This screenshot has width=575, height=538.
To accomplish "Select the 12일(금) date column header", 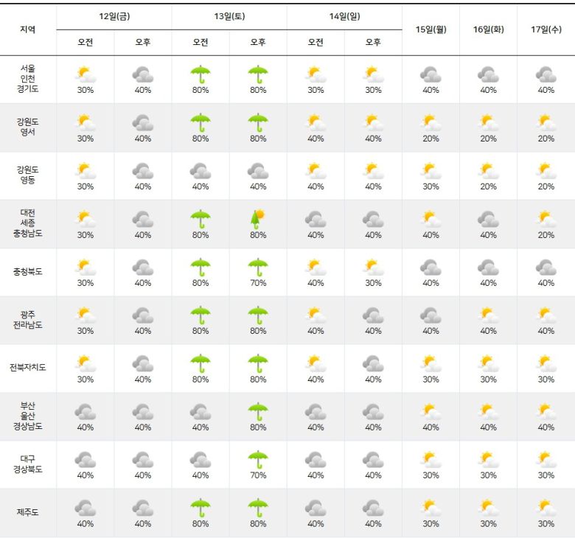I will tap(114, 16).
